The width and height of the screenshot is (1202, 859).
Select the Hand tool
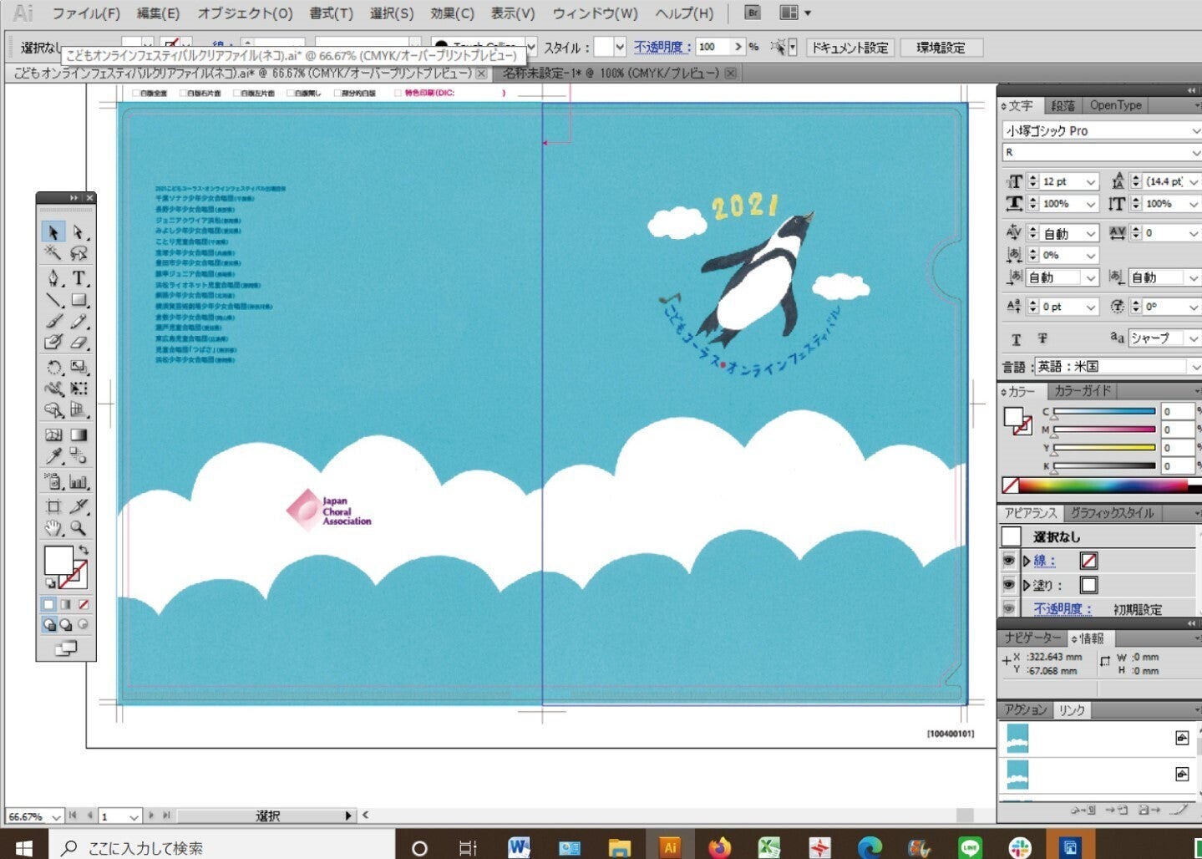(53, 528)
